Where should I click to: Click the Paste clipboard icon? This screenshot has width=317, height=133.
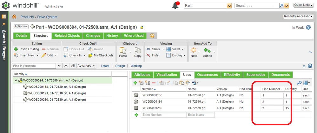coord(123,50)
